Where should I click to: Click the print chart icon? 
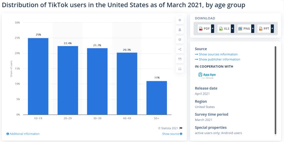click(x=180, y=68)
